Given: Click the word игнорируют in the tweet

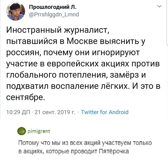Looking at the screenshot, I should tap(116, 53).
